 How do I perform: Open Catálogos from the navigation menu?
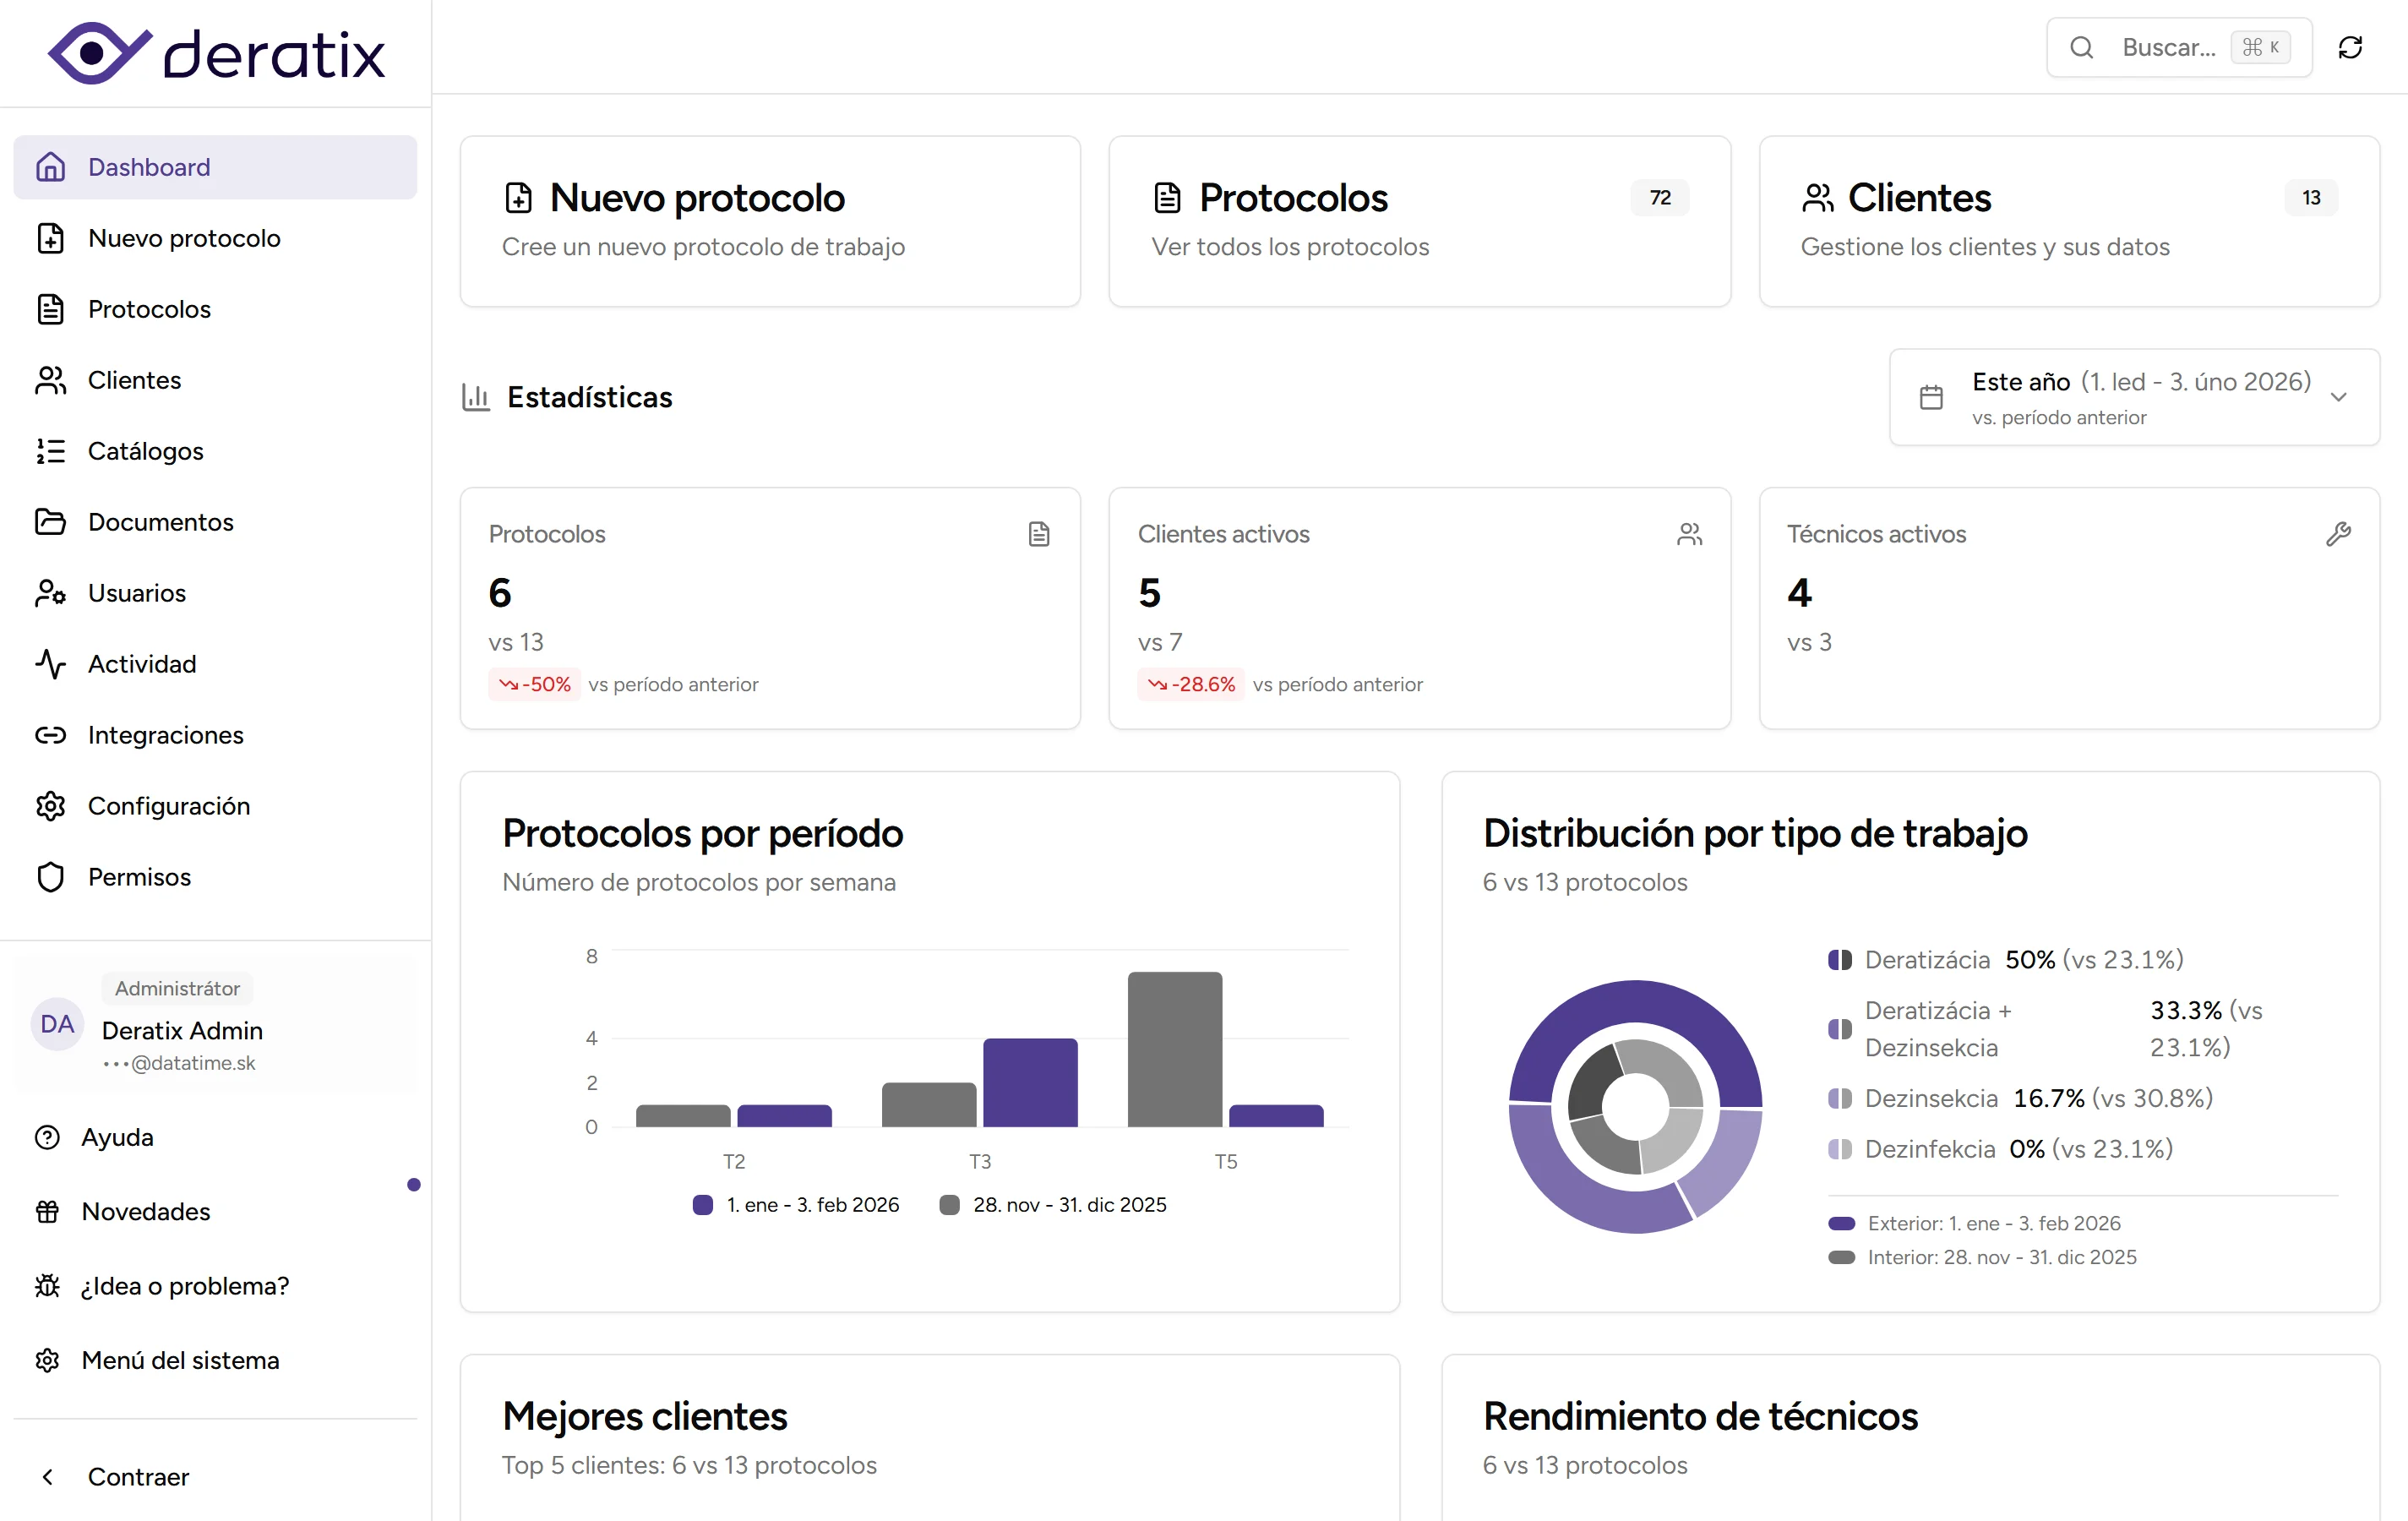click(x=146, y=451)
